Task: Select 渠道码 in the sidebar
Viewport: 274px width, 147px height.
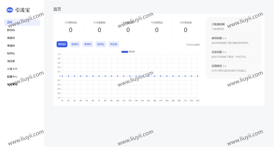Action: point(11,46)
